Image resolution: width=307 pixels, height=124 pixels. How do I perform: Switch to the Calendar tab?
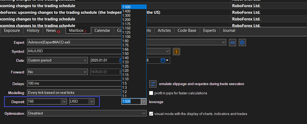tap(102, 30)
